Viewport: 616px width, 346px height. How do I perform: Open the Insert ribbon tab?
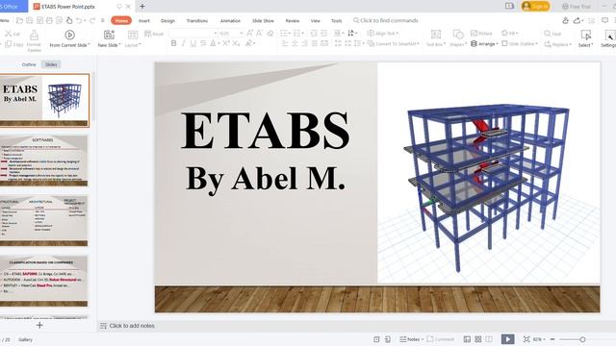point(144,21)
